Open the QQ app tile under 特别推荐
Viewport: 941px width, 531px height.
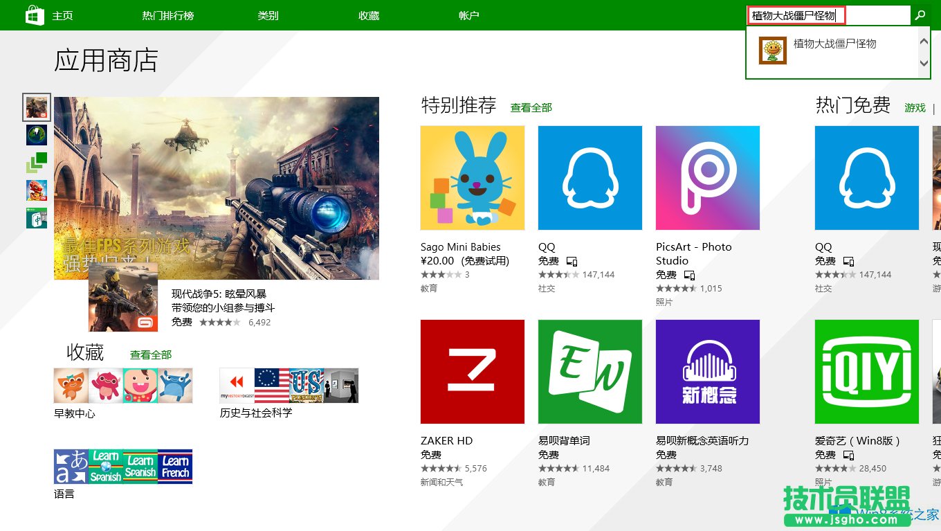click(x=590, y=177)
